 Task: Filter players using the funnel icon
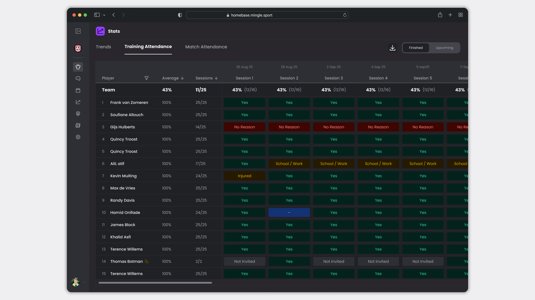146,78
